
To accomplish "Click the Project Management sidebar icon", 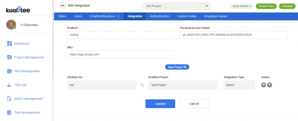I will click(x=10, y=57).
